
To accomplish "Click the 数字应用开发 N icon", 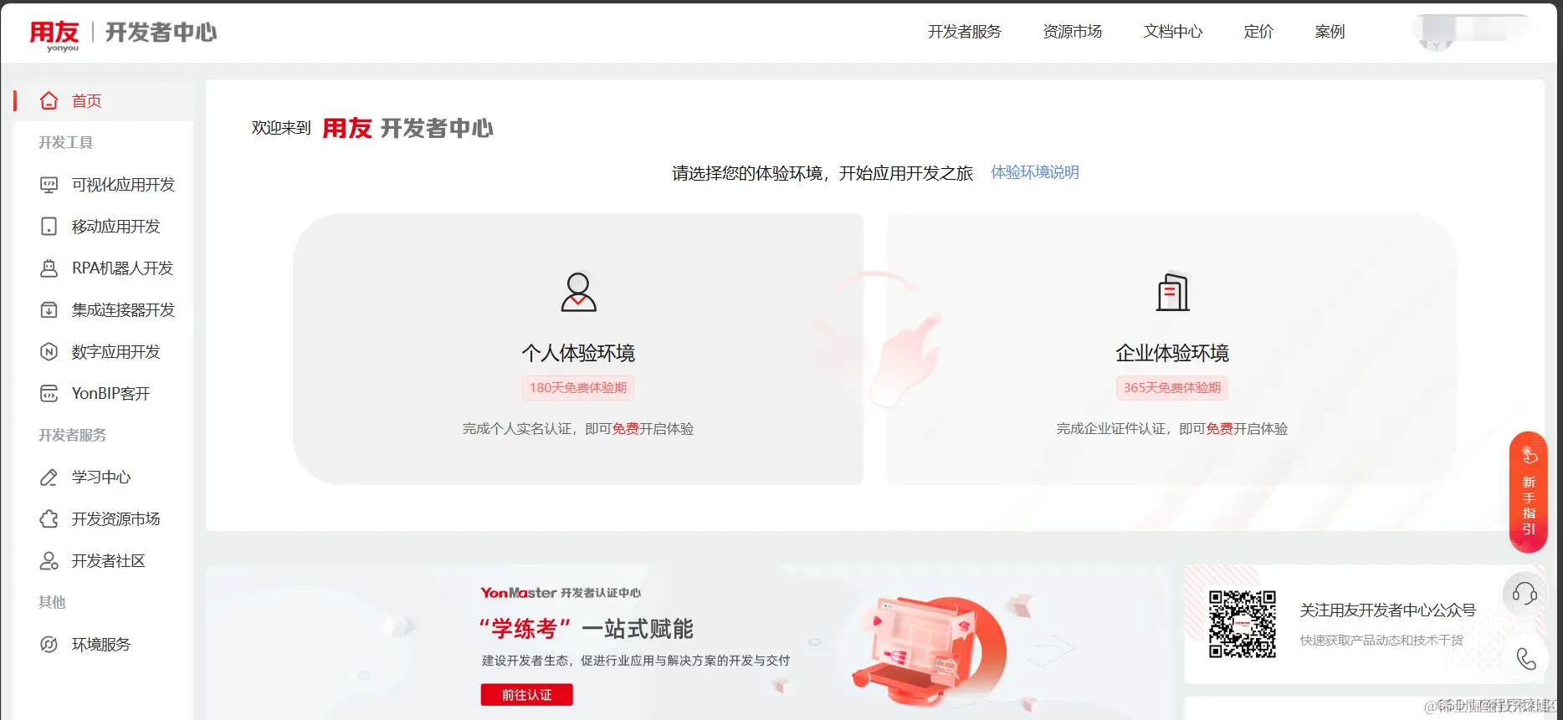I will coord(49,352).
